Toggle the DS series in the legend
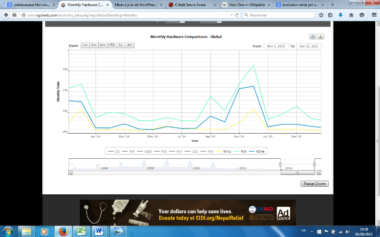 114,151
